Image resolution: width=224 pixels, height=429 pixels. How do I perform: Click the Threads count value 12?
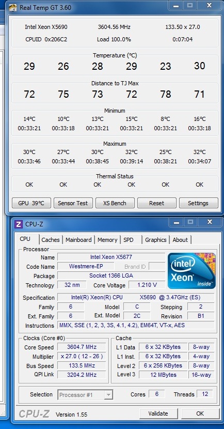205,394
